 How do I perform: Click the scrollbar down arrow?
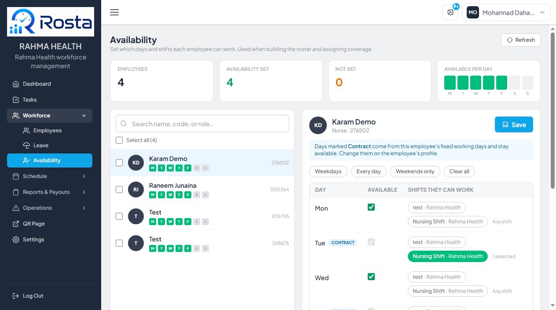coord(552,305)
